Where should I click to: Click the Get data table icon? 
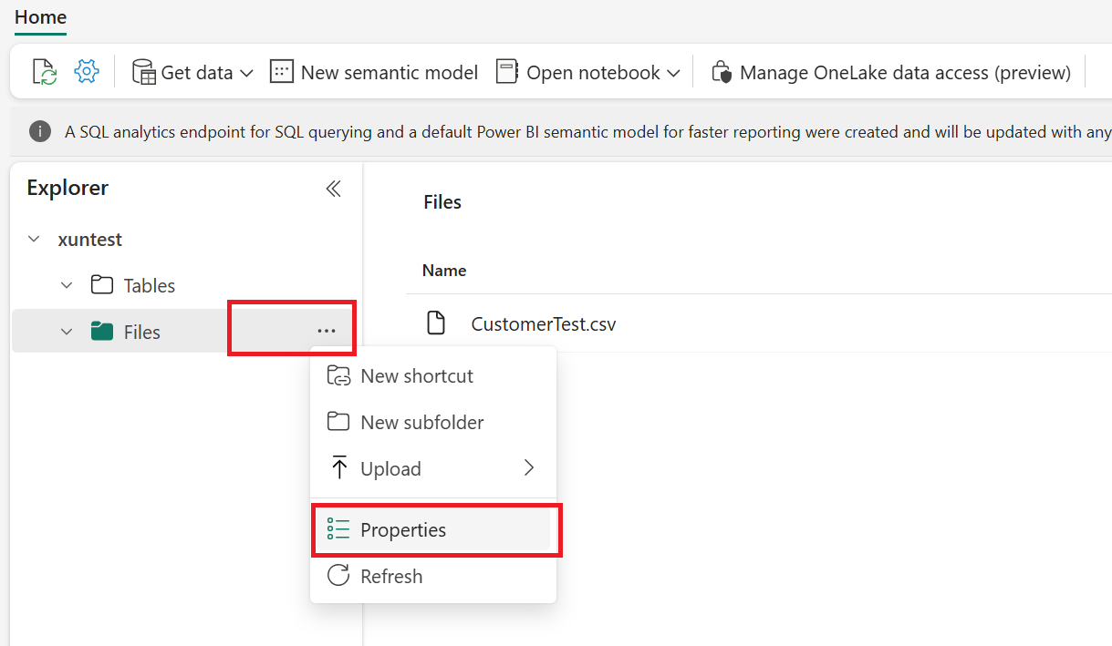pos(143,72)
